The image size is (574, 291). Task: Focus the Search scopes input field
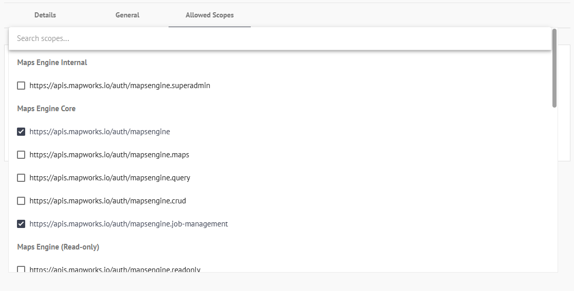[x=280, y=38]
